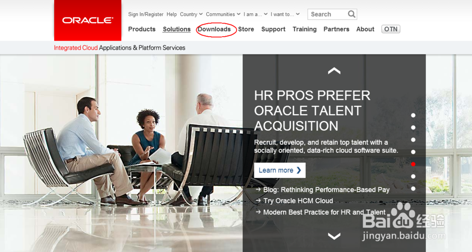Click the 'Recruit, develop, and retain' description text

click(x=326, y=146)
